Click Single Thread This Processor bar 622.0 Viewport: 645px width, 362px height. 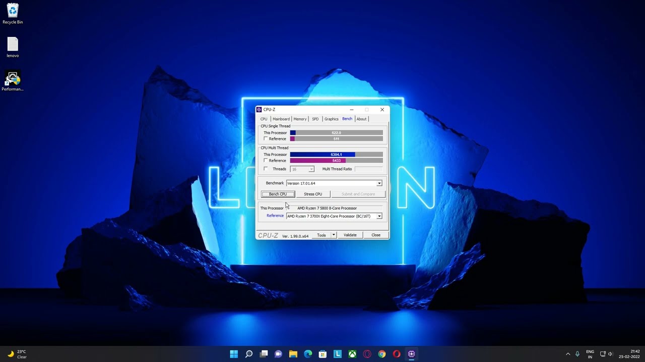pyautogui.click(x=336, y=133)
